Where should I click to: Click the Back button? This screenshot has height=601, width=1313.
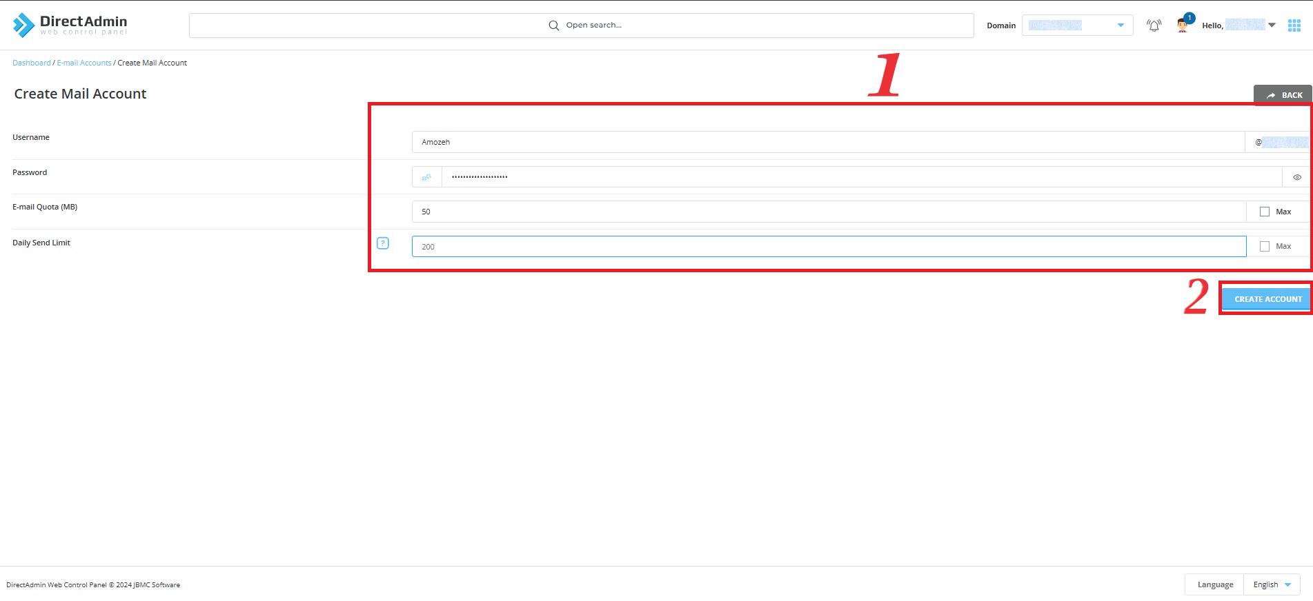[1283, 95]
